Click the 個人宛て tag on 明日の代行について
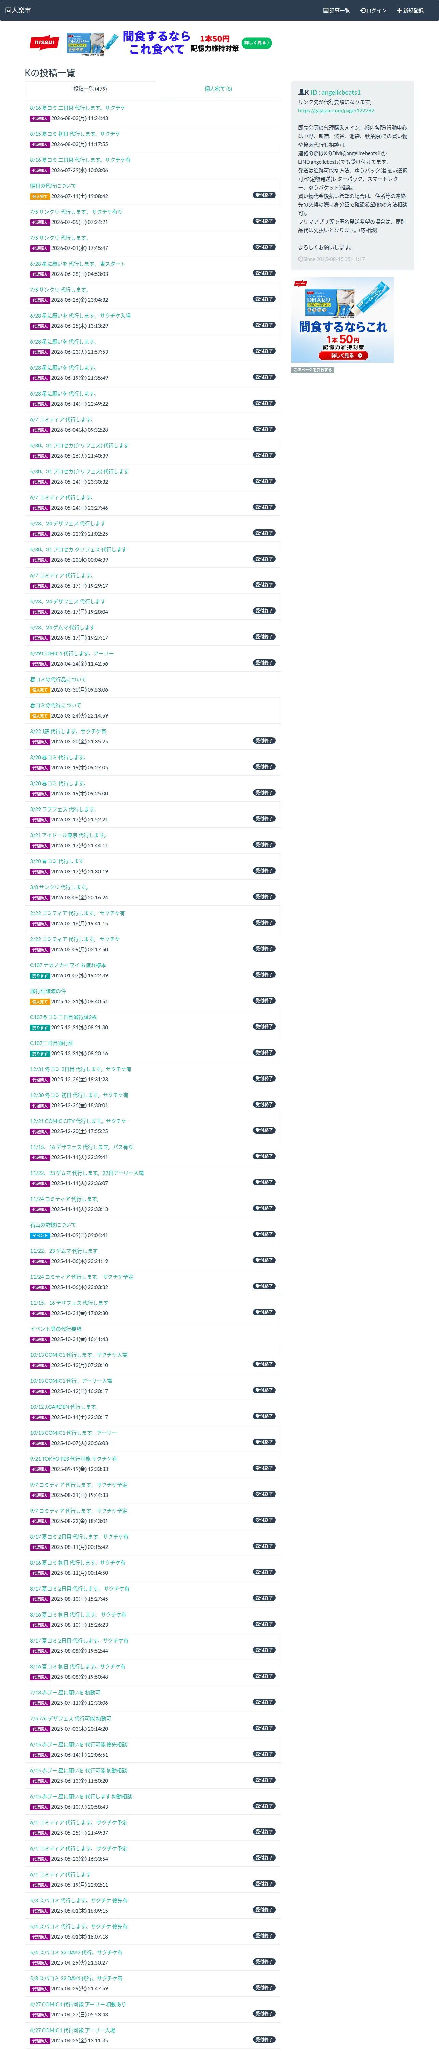 pos(40,196)
